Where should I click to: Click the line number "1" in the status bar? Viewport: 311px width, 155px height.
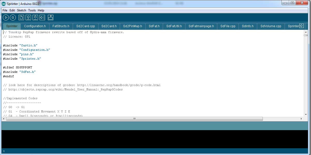pyautogui.click(x=4, y=151)
